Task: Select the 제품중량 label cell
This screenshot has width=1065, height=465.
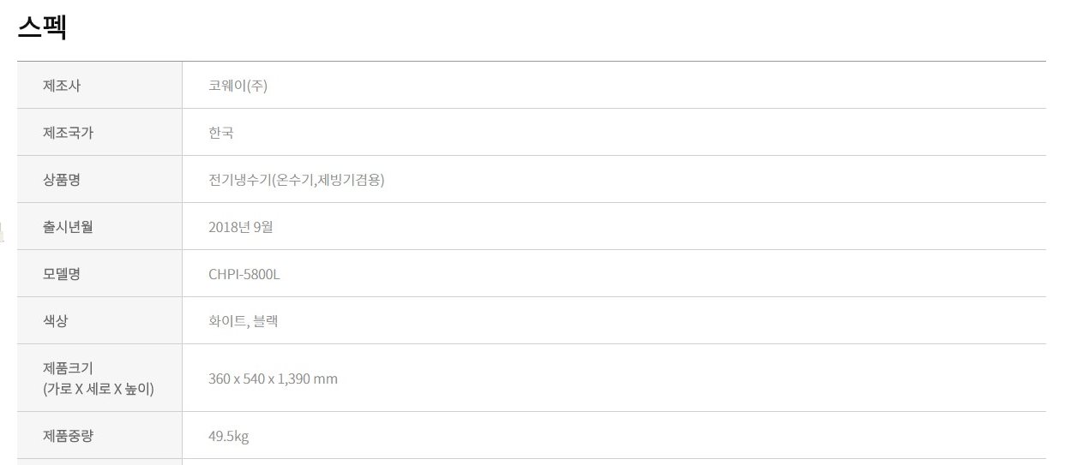Action: (99, 435)
